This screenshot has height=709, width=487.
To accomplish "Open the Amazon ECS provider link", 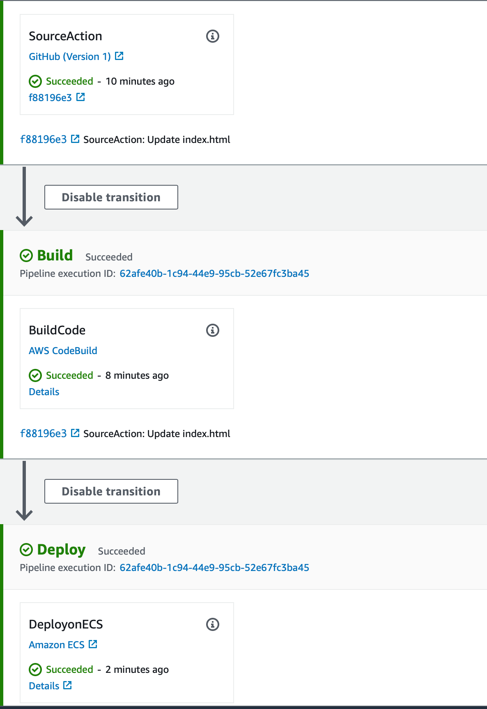I will tap(57, 645).
